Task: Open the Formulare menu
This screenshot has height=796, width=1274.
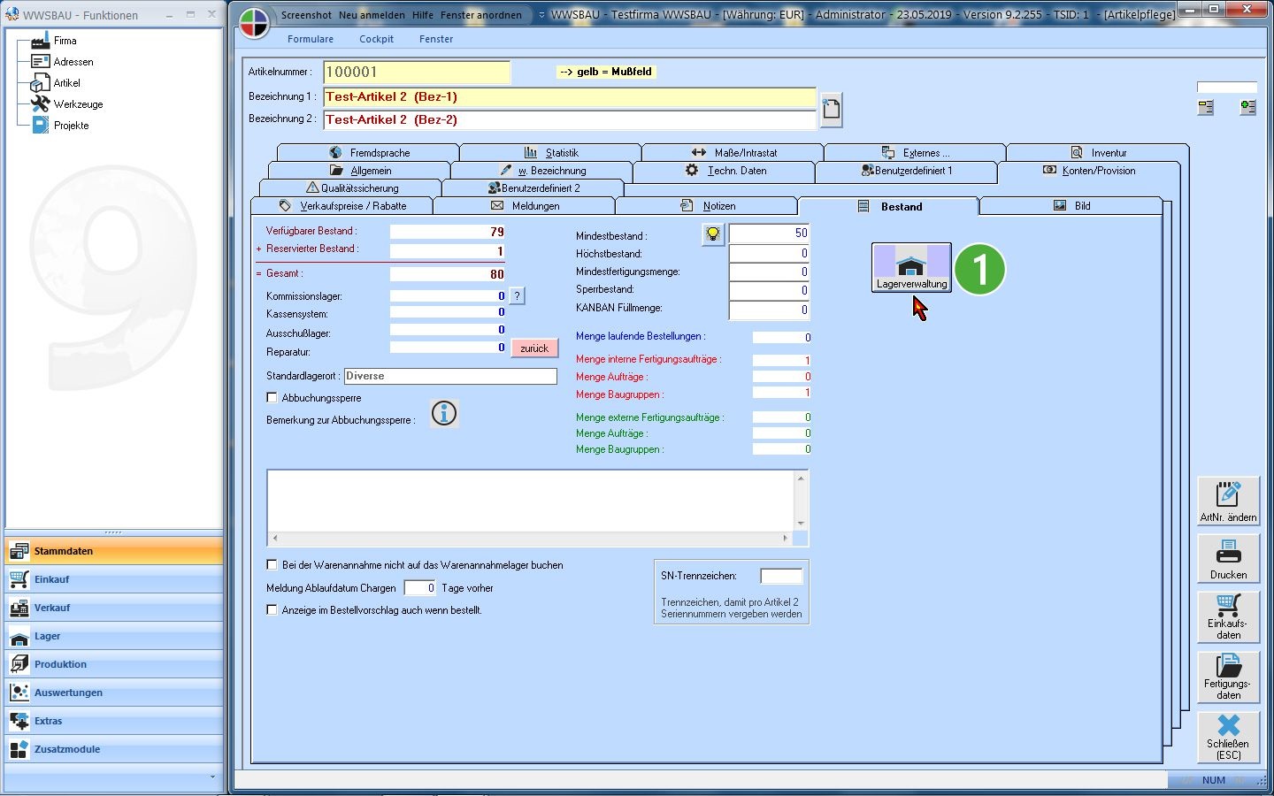Action: (311, 39)
